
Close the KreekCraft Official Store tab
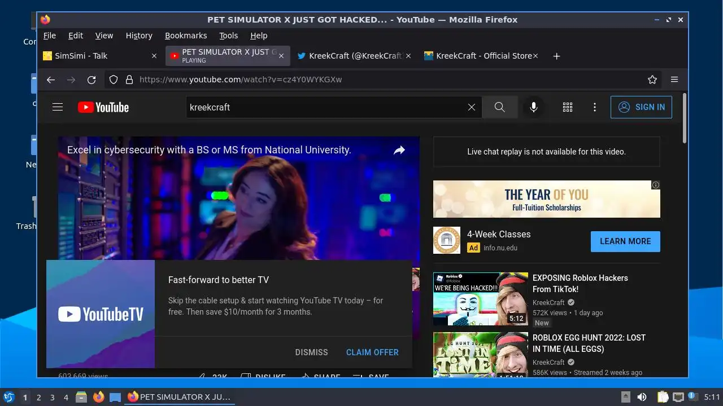(535, 56)
